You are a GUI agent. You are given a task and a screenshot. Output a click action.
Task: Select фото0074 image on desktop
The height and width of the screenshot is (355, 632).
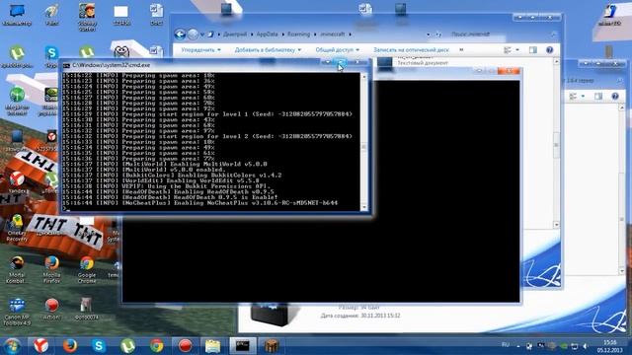click(86, 309)
